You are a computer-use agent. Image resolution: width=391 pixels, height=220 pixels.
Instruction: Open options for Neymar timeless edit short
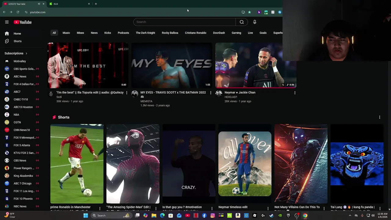[x=268, y=209]
